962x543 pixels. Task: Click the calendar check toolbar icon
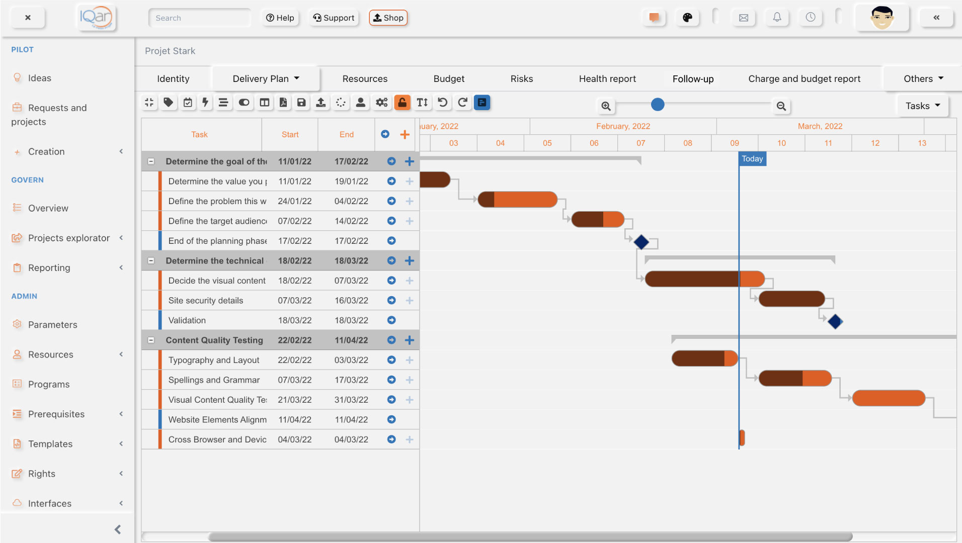coord(188,103)
